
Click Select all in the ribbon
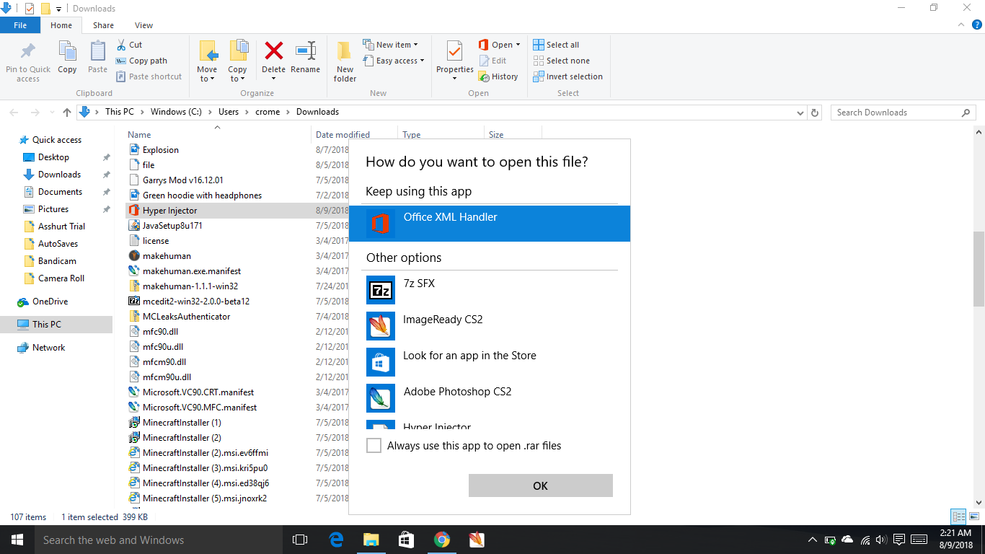coord(556,45)
